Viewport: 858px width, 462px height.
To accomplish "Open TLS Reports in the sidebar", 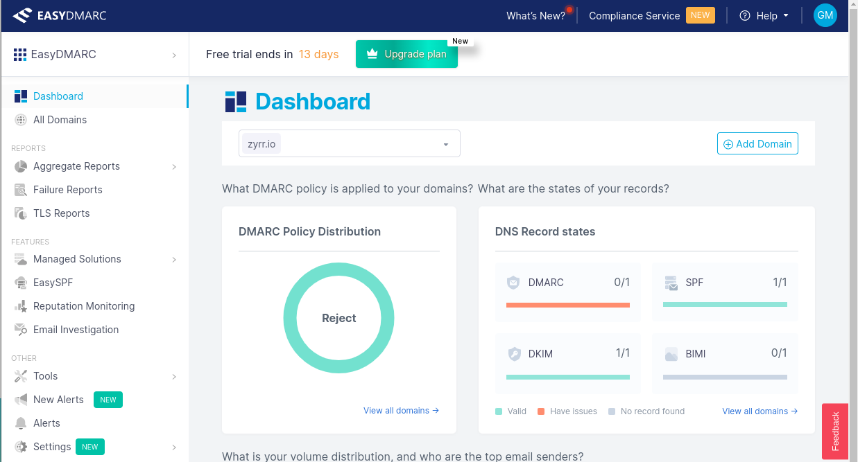I will coord(61,213).
